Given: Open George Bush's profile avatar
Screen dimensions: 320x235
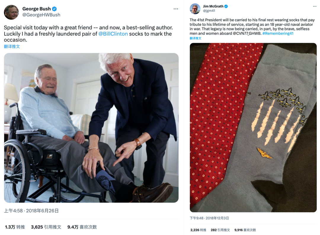Looking at the screenshot, I should (11, 12).
